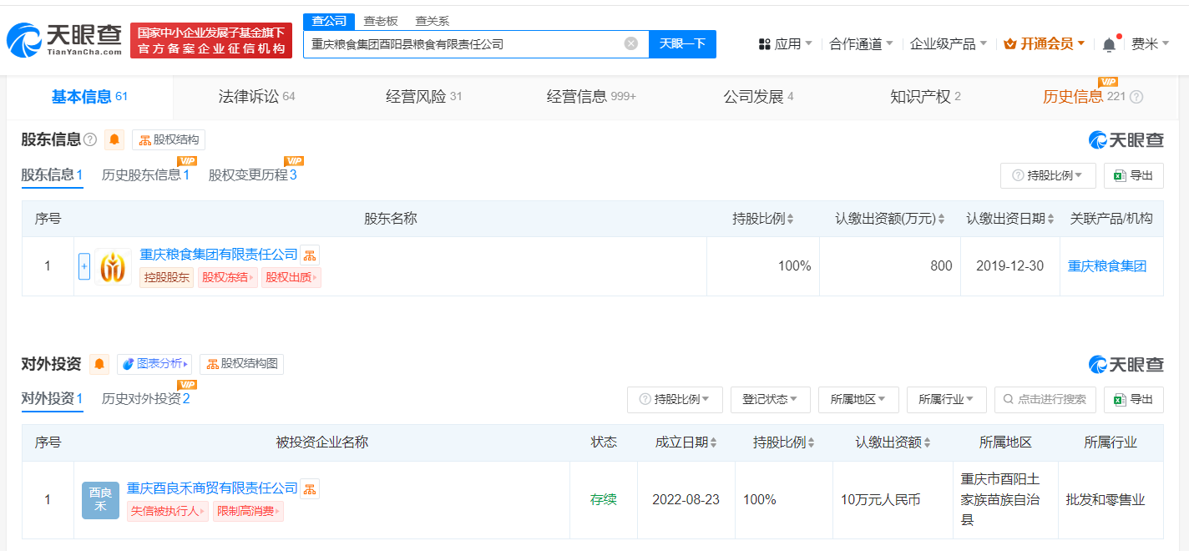
Task: Select the 基本信息 tab
Action: (x=89, y=97)
